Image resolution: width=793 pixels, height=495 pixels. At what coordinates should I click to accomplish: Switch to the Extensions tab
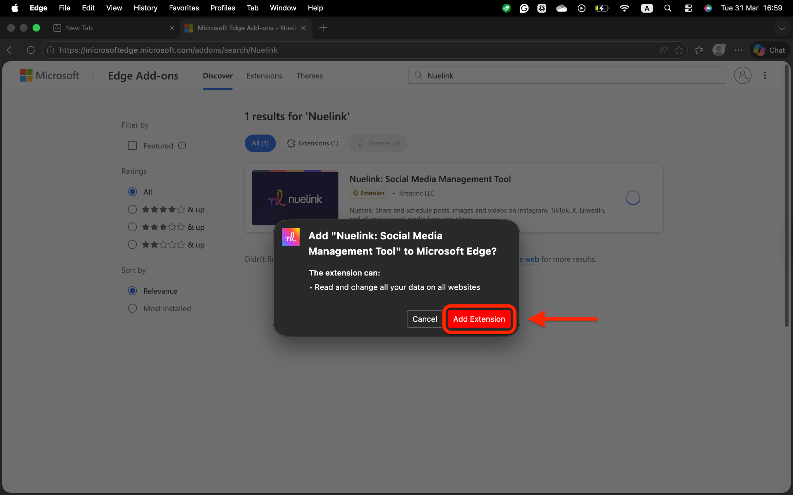pos(264,76)
